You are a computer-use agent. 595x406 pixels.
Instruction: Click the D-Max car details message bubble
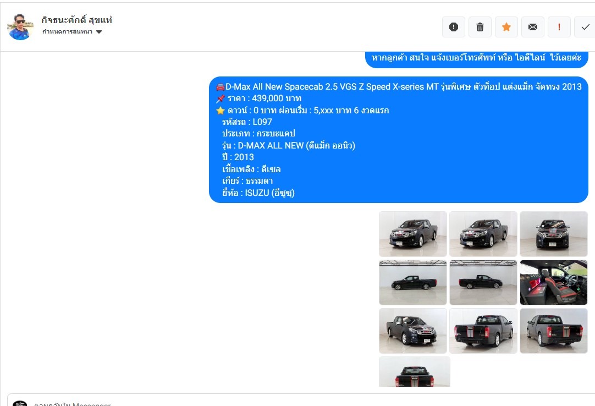click(399, 140)
